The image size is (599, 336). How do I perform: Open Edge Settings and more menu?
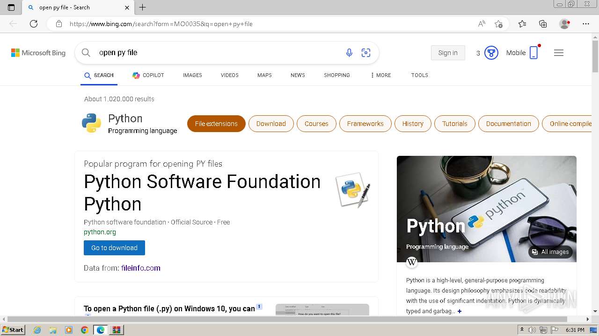click(x=586, y=24)
